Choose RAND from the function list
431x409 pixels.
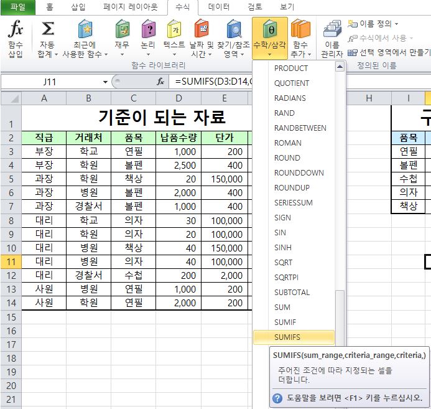tap(294, 113)
